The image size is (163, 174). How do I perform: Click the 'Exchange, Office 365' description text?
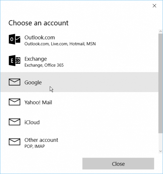click(44, 65)
